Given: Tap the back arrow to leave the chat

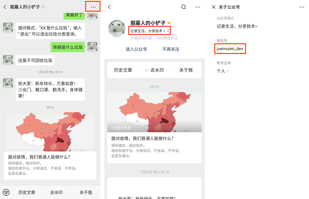Looking at the screenshot, I should (x=4, y=7).
